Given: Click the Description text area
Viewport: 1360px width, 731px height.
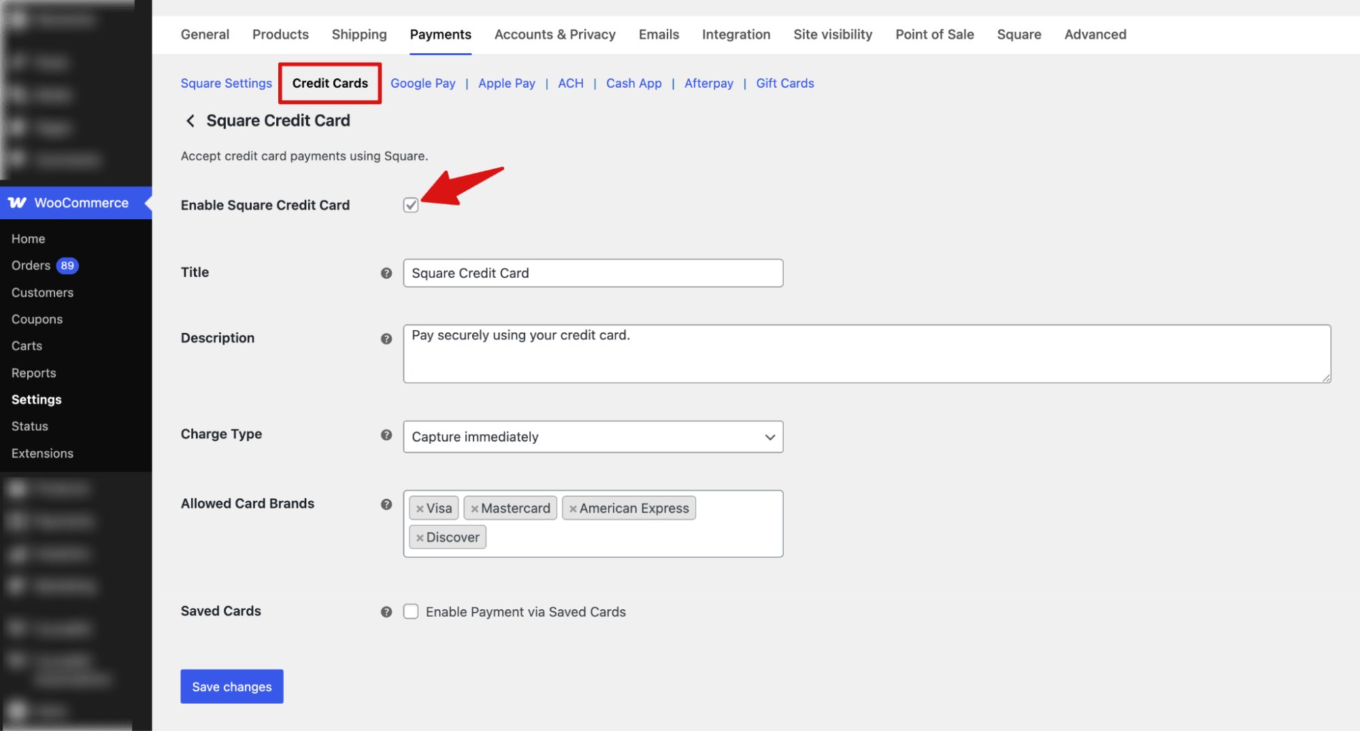Looking at the screenshot, I should (x=867, y=354).
